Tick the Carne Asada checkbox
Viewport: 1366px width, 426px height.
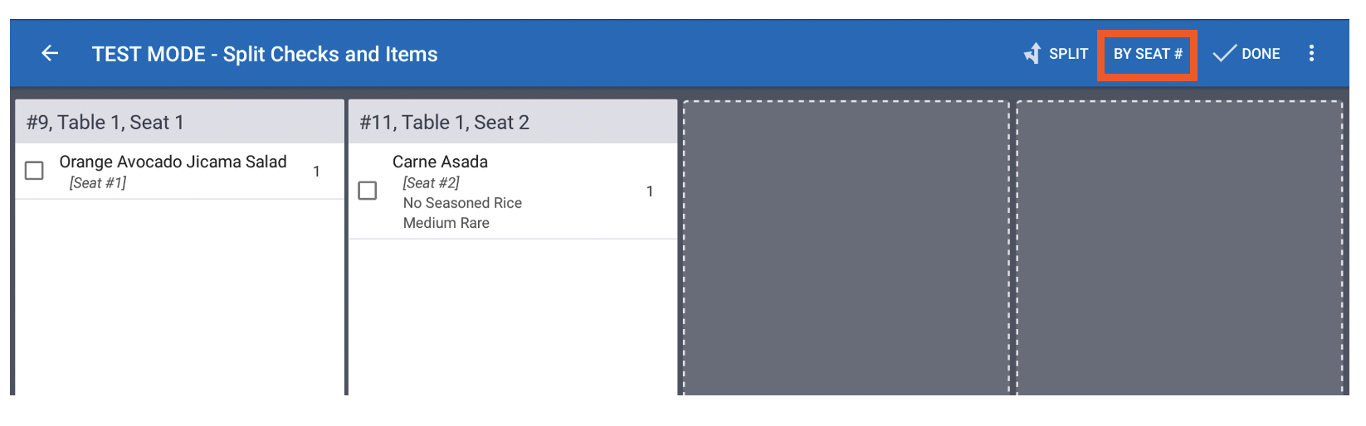tap(368, 191)
